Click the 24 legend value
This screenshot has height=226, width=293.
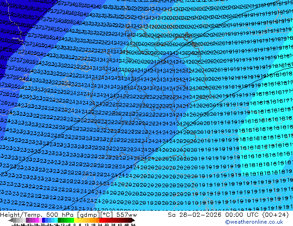(x=100, y=225)
